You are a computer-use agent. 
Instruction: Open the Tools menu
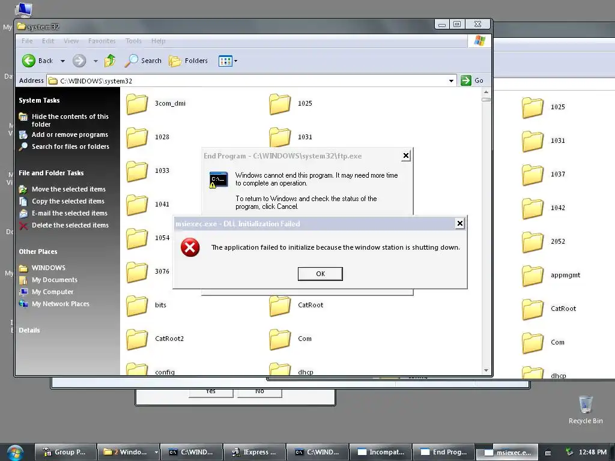point(133,41)
